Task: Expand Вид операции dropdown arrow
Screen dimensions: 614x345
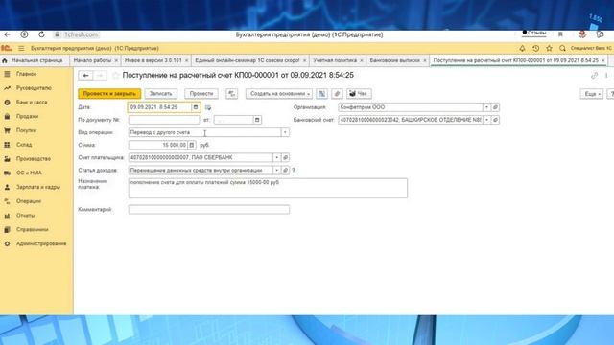Action: [x=285, y=132]
